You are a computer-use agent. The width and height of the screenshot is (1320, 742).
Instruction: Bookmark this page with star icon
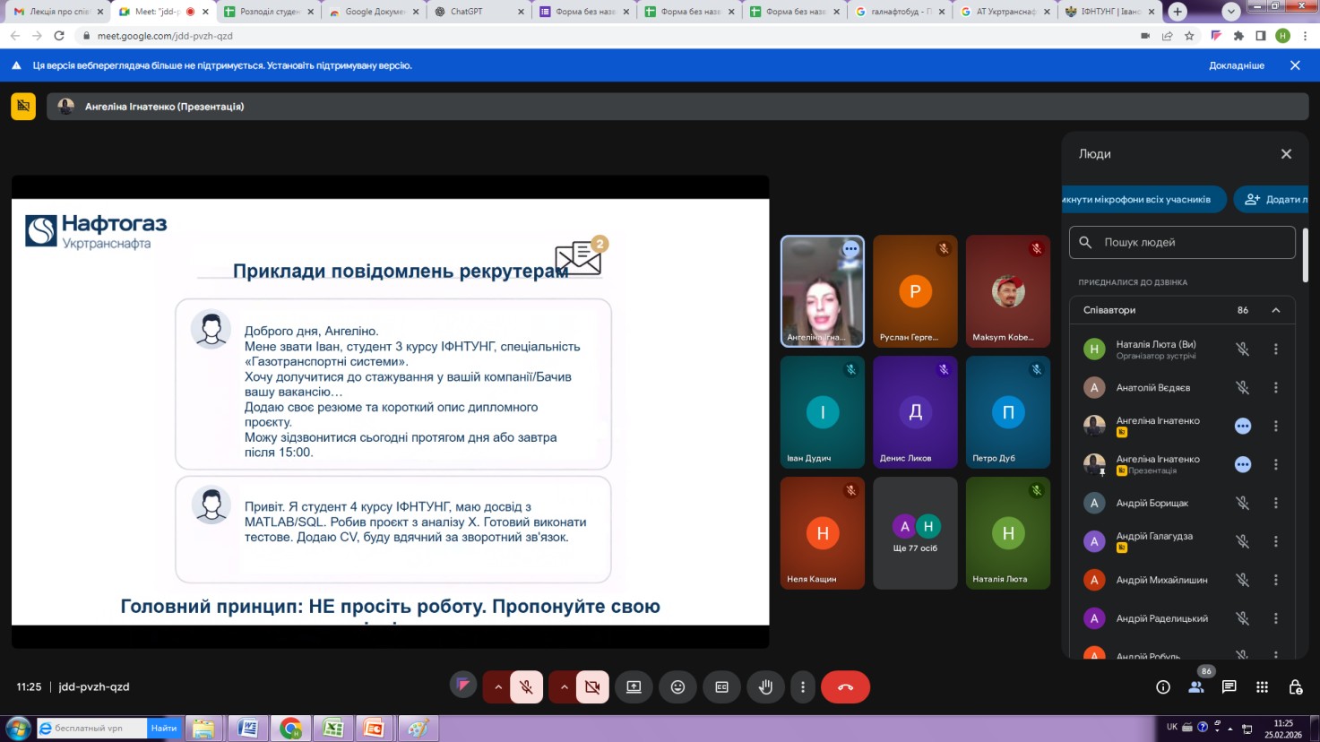pos(1189,36)
